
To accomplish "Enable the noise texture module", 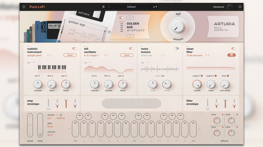I will tap(176, 48).
